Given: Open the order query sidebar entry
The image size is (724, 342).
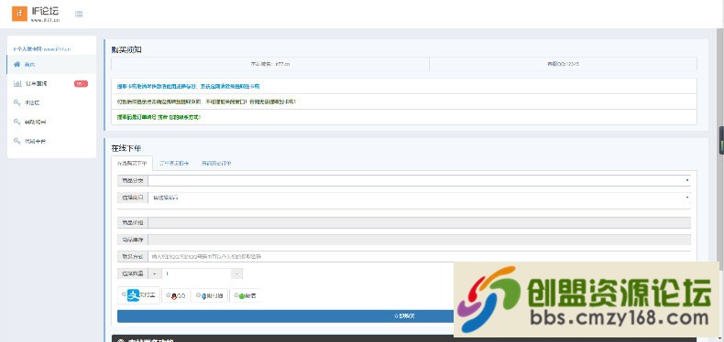Looking at the screenshot, I should click(51, 83).
